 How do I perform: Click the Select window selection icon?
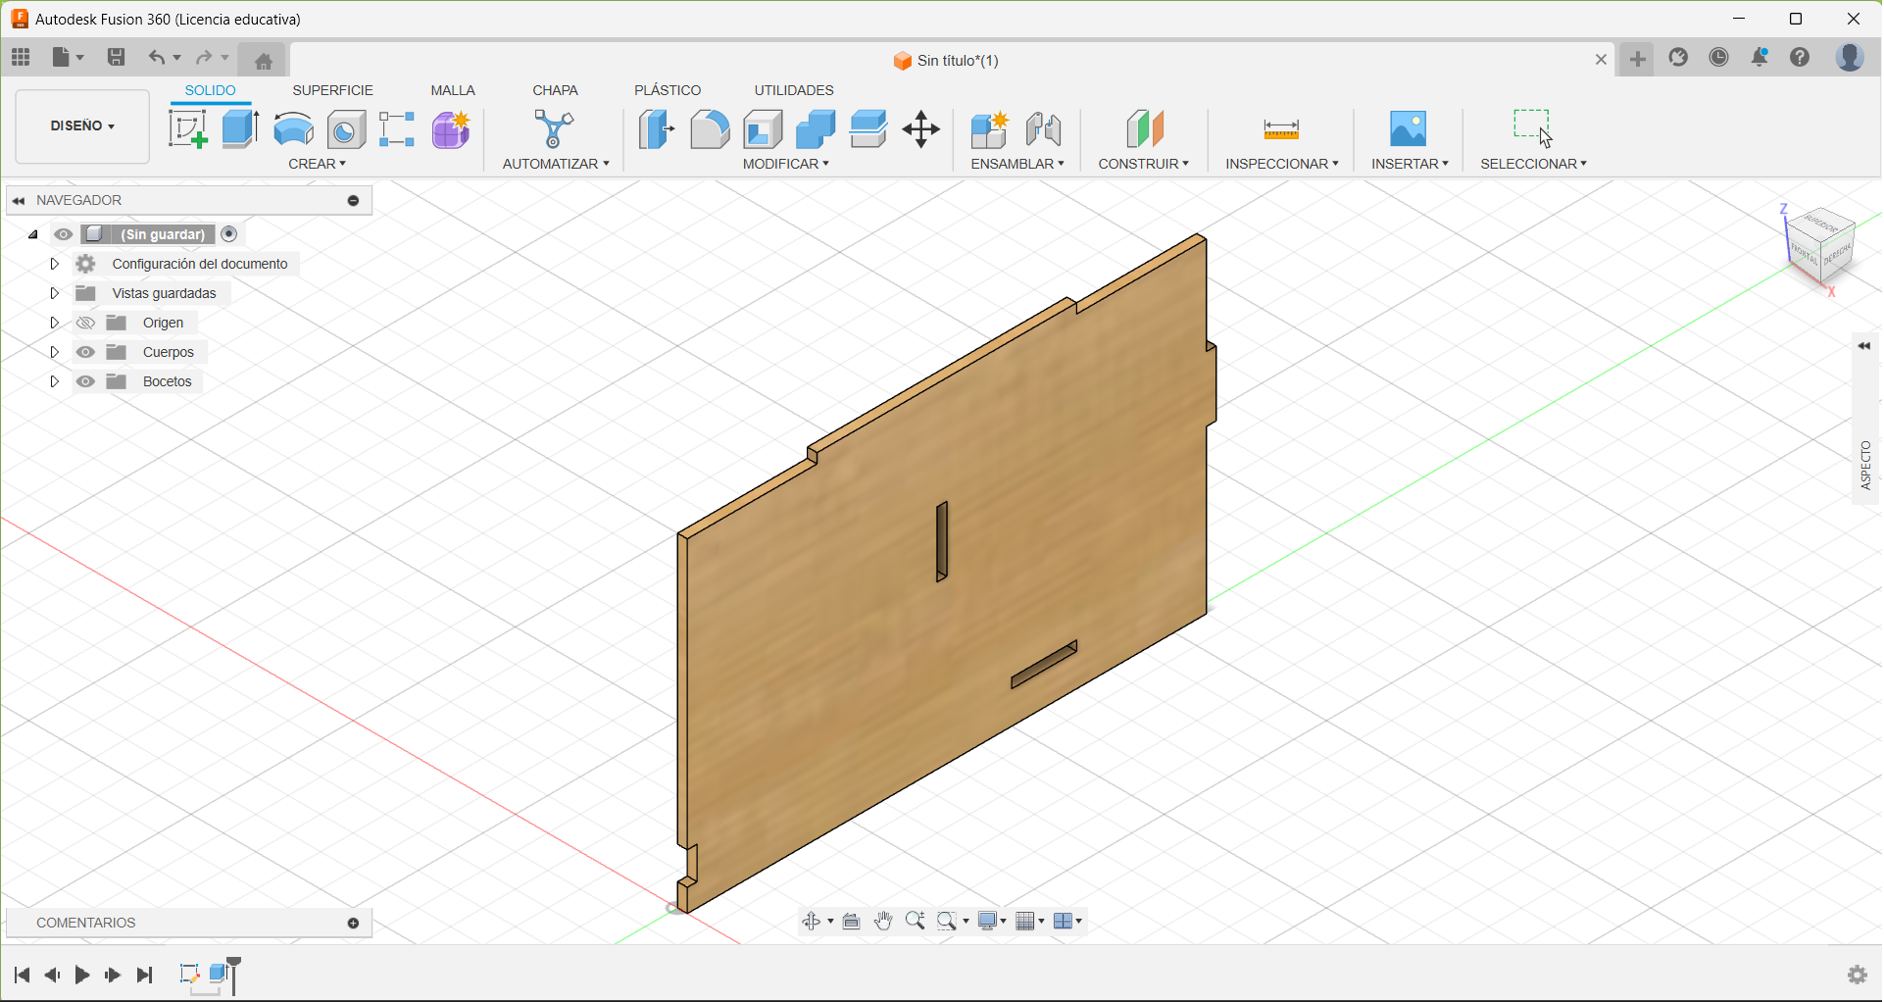pos(1532,127)
